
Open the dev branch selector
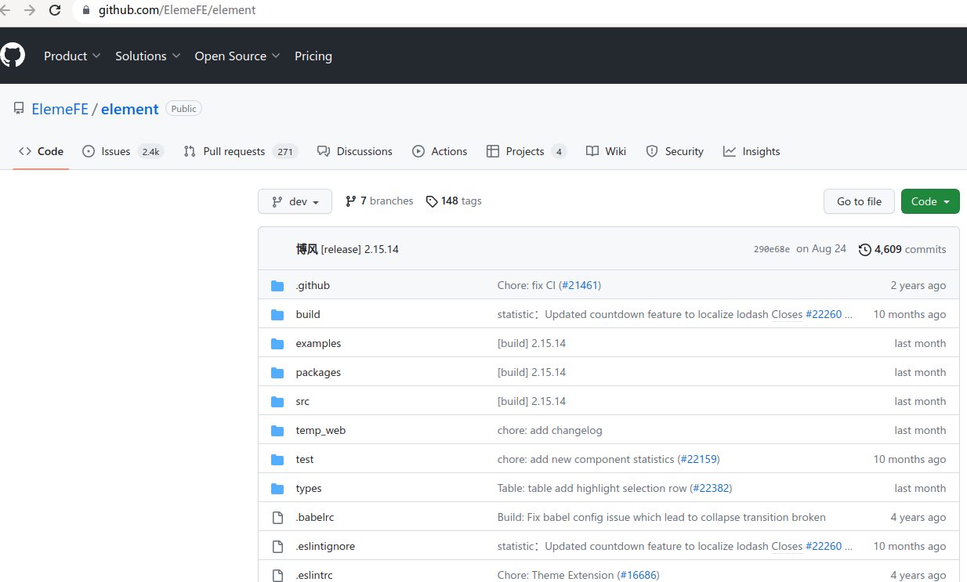295,201
